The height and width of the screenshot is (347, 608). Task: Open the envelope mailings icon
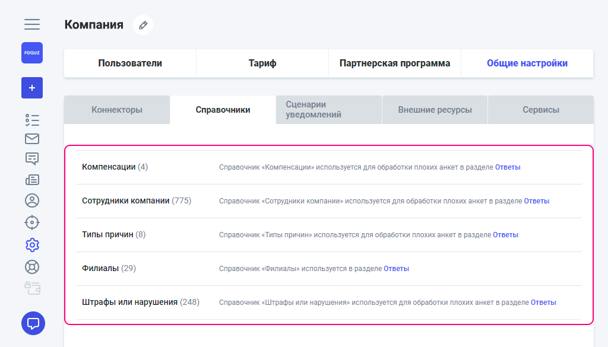(x=32, y=139)
